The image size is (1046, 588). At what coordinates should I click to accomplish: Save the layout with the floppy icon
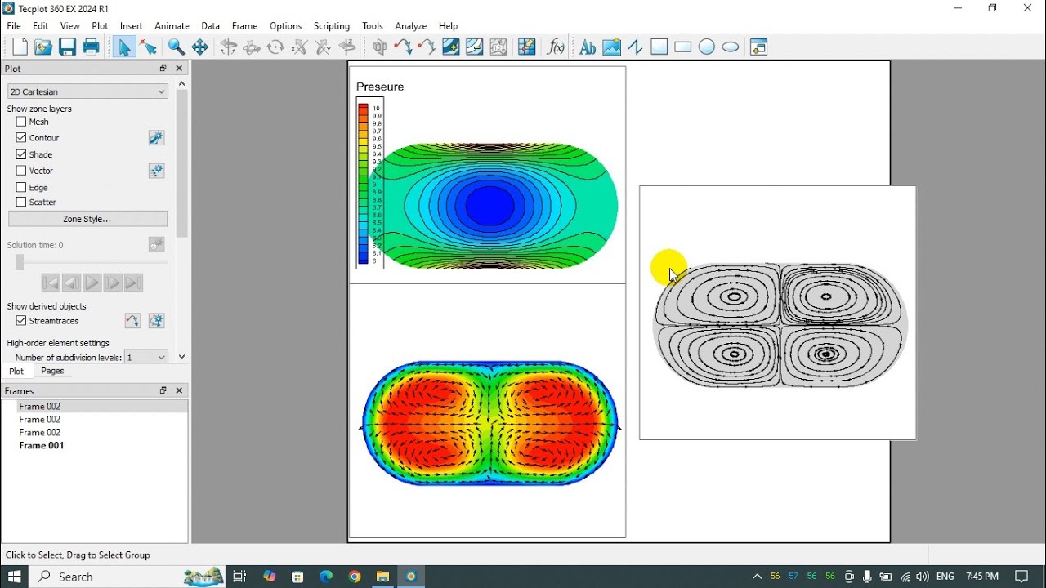[x=67, y=47]
